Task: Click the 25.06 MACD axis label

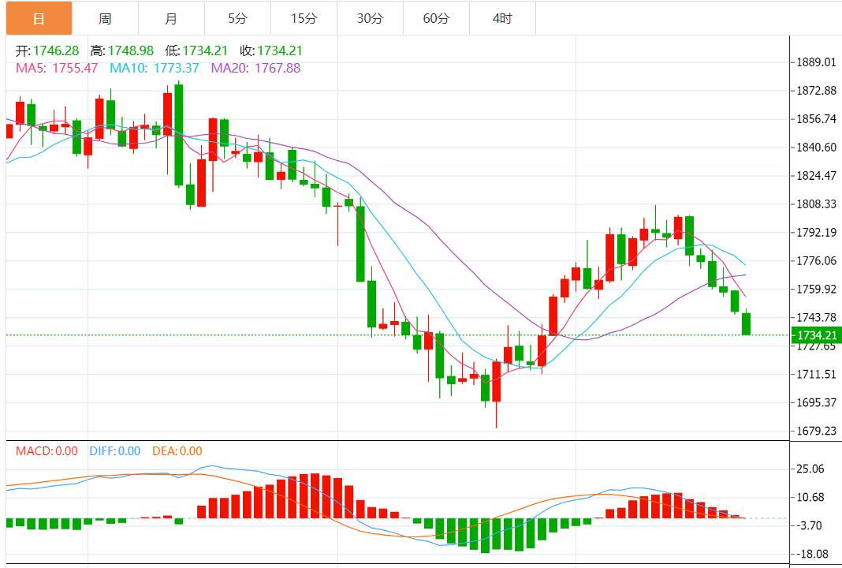Action: tap(810, 469)
